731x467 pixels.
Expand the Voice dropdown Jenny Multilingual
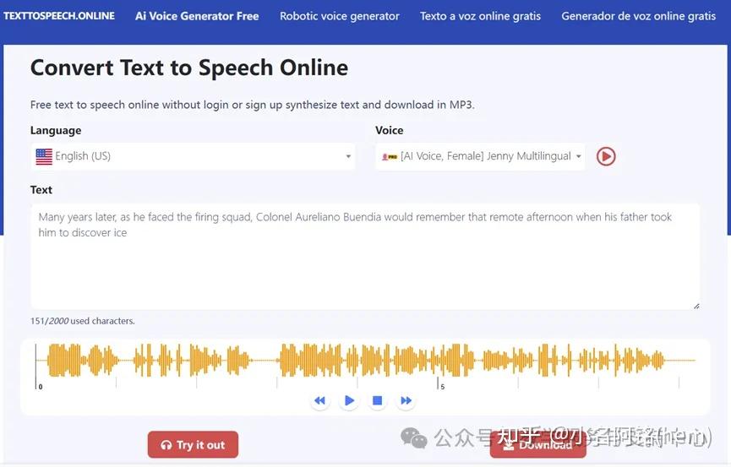[x=480, y=156]
